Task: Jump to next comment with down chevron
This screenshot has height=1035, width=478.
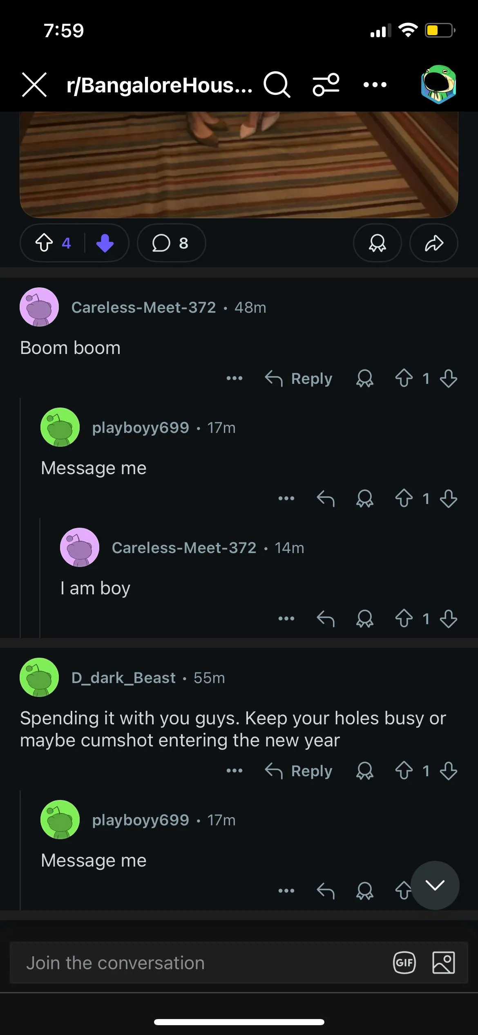Action: [x=435, y=885]
